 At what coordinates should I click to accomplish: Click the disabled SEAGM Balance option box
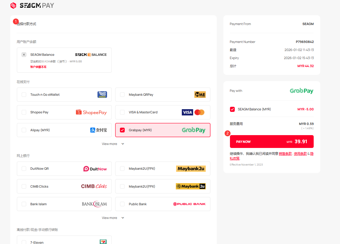[x=64, y=60]
